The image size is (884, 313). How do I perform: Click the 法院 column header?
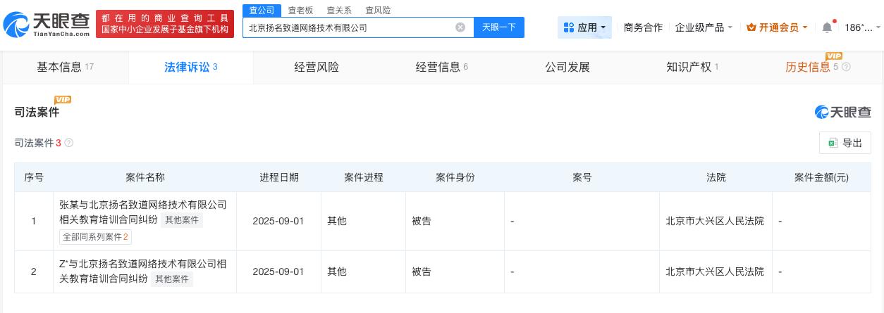(x=716, y=177)
